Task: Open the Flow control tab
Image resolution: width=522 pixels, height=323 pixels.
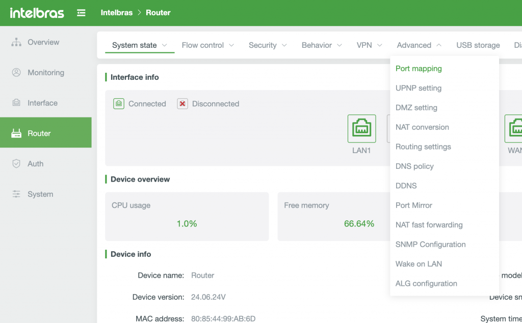Action: 203,45
